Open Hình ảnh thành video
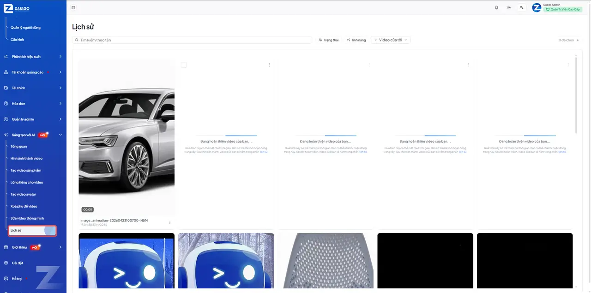The height and width of the screenshot is (293, 591). 27,158
